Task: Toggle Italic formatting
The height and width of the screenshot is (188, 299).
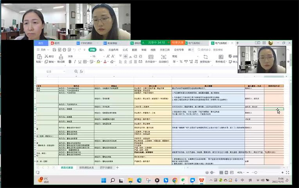Action: [75, 62]
